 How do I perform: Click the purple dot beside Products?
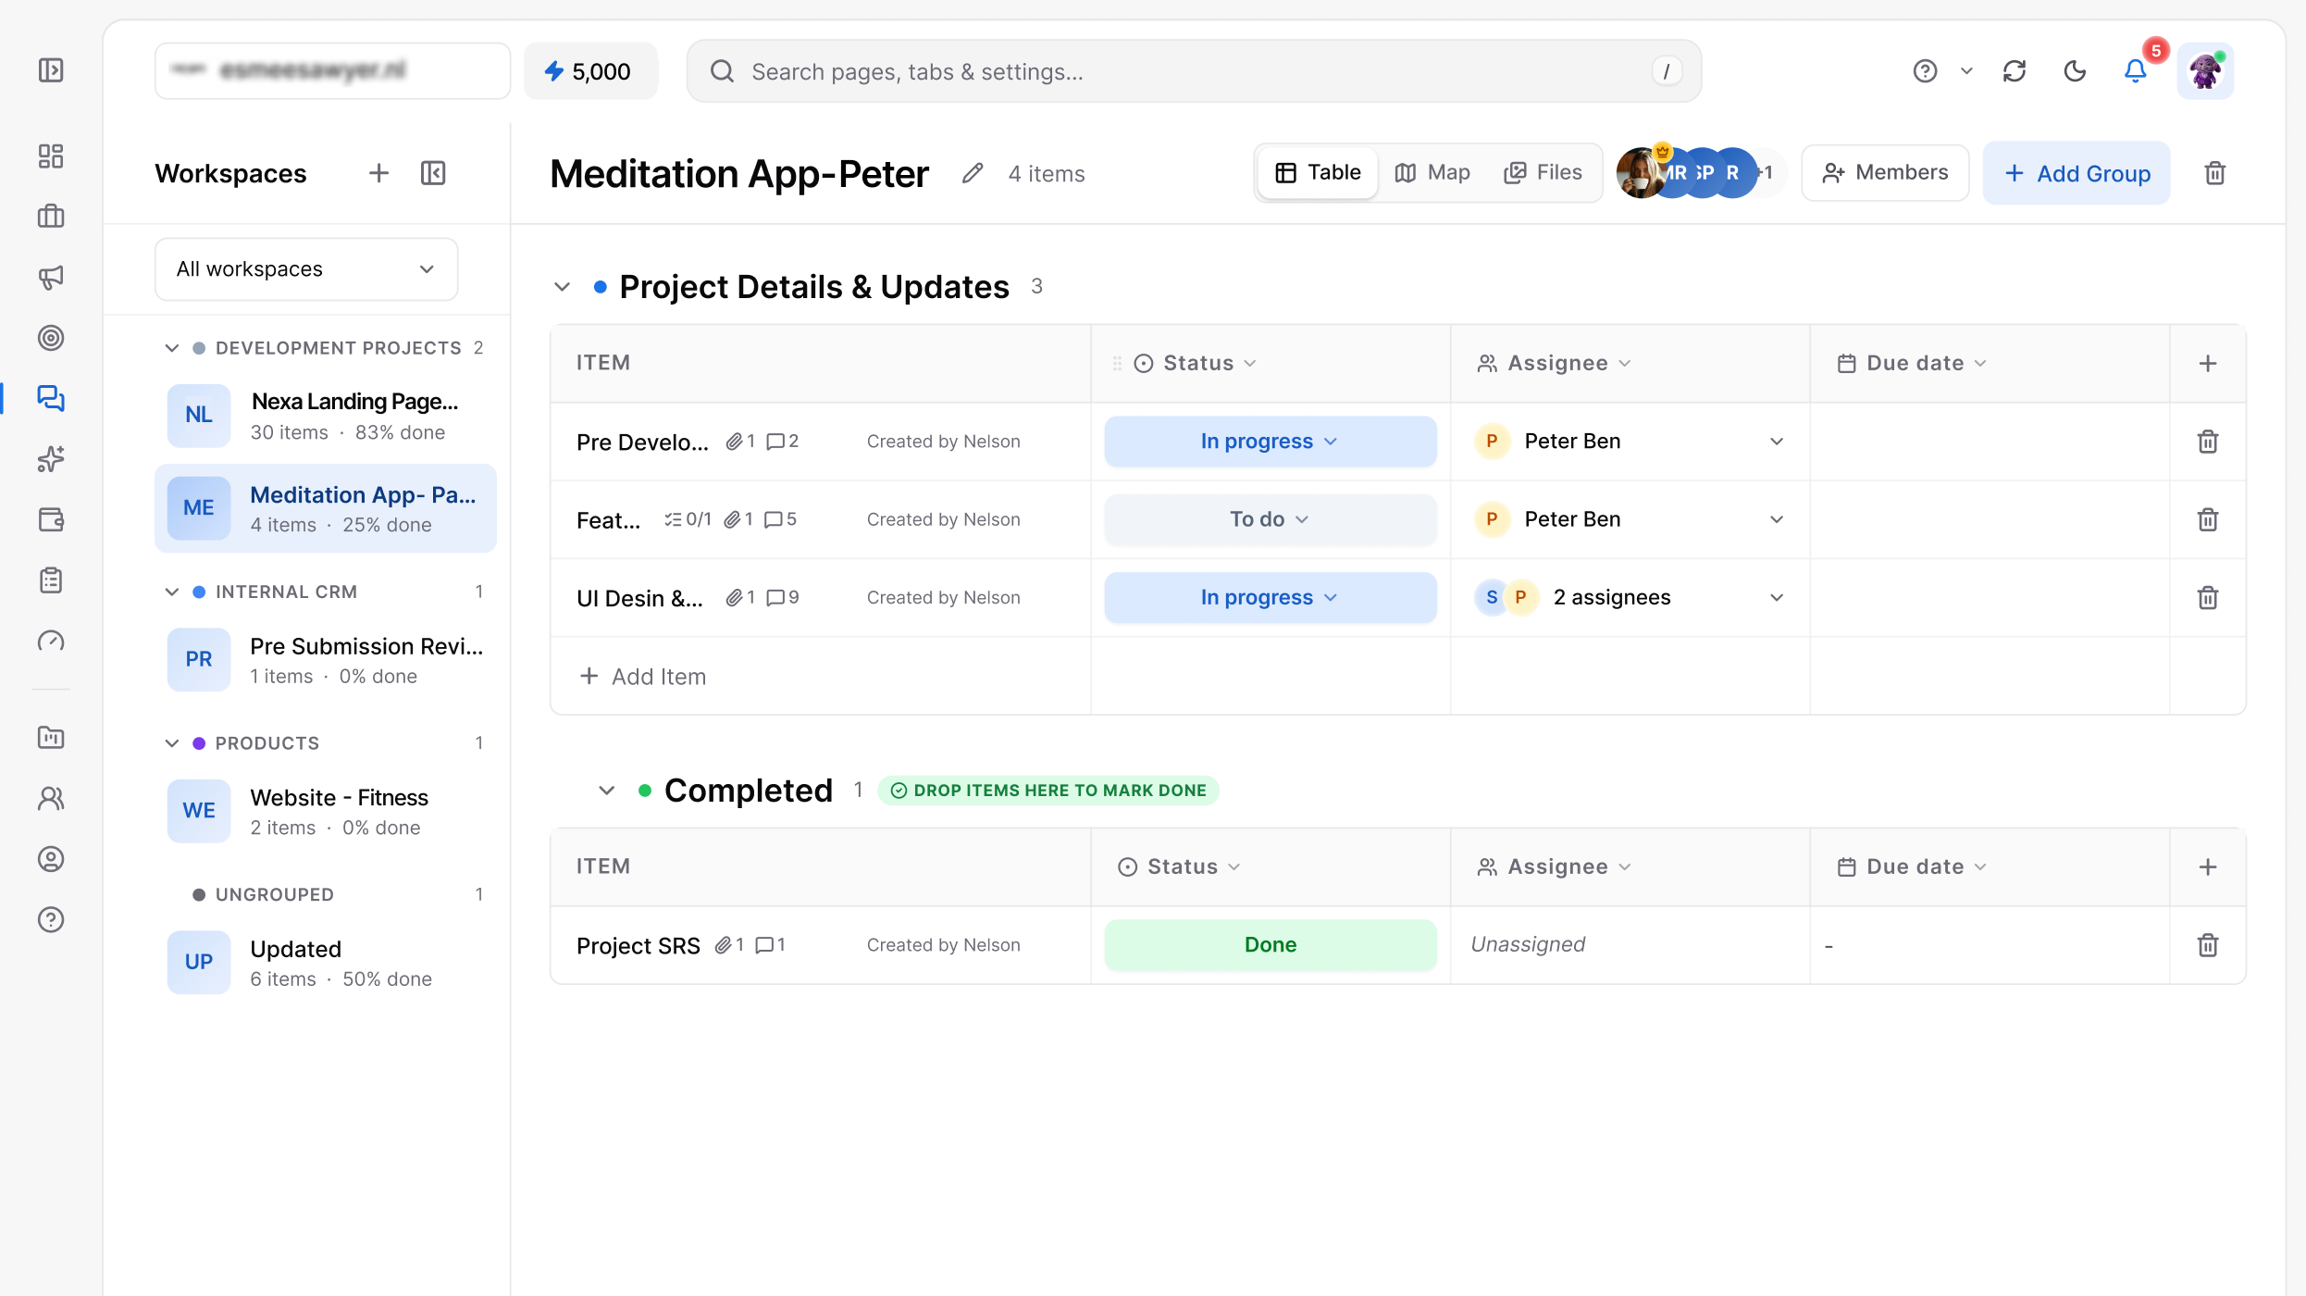(x=198, y=743)
